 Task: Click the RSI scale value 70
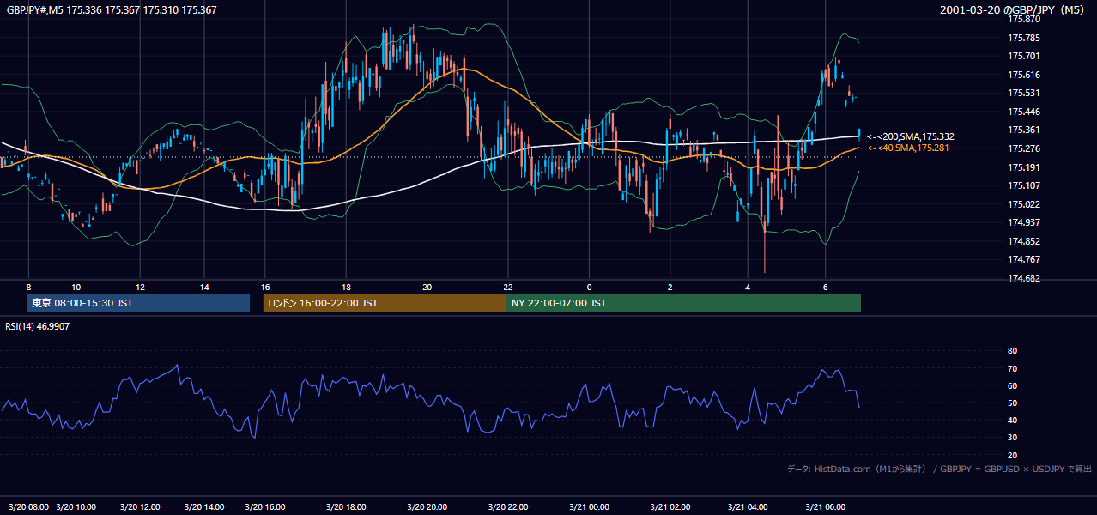tap(1012, 368)
